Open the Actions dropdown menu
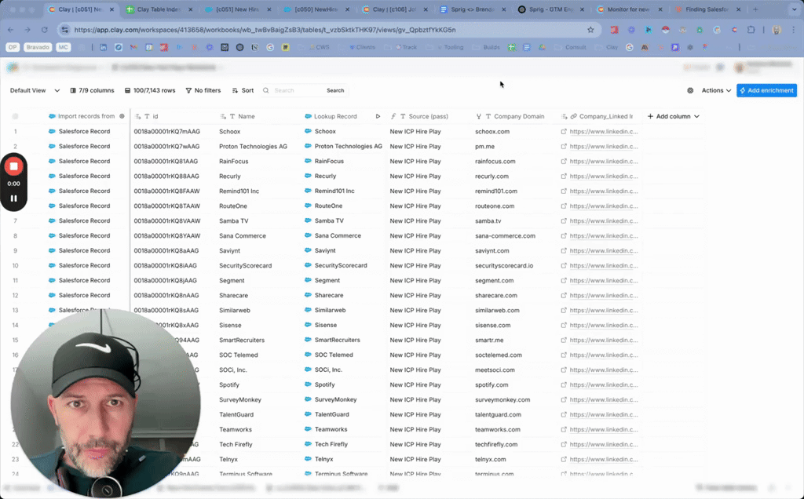This screenshot has width=804, height=499. (716, 90)
